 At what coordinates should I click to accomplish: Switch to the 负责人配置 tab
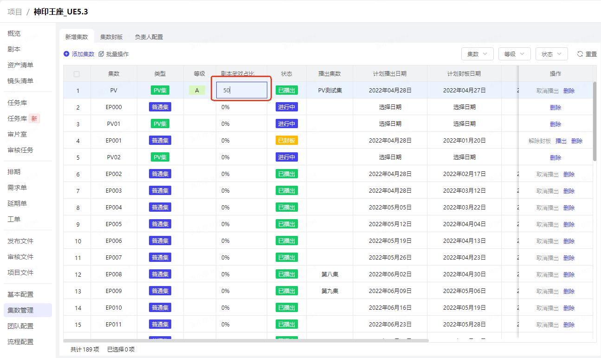[x=149, y=37]
